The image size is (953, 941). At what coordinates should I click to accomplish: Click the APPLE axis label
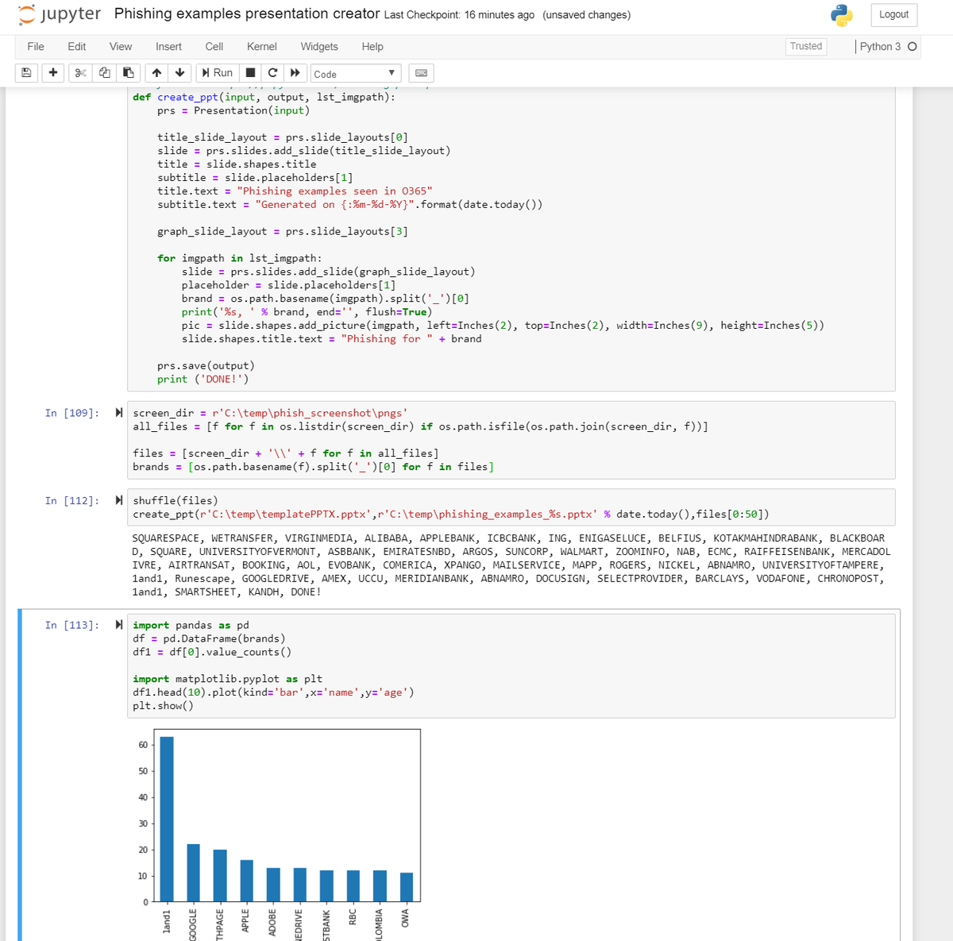(x=246, y=921)
